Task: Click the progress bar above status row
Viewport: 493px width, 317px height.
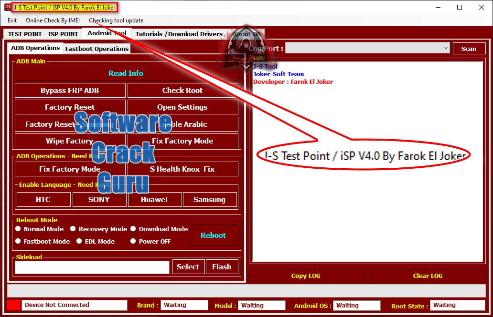Action: click(x=246, y=291)
